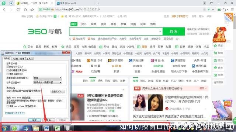Screen dimensions: 236x132
Task: Open the 唯品会 site link
Action: point(157,60)
